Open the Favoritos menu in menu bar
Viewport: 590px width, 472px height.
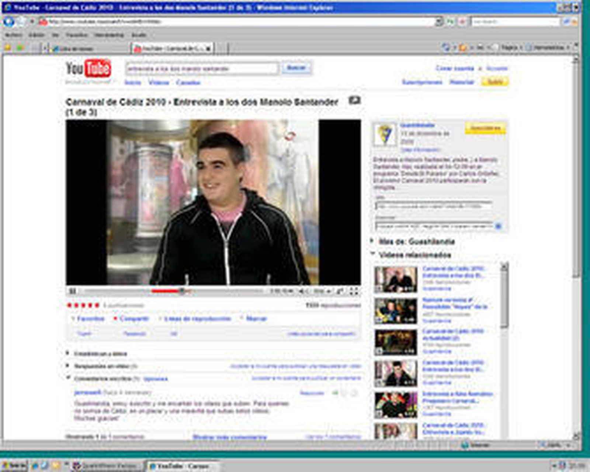coord(76,35)
